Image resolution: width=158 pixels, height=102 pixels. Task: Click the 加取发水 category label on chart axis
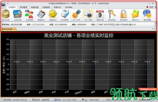(x=78, y=92)
